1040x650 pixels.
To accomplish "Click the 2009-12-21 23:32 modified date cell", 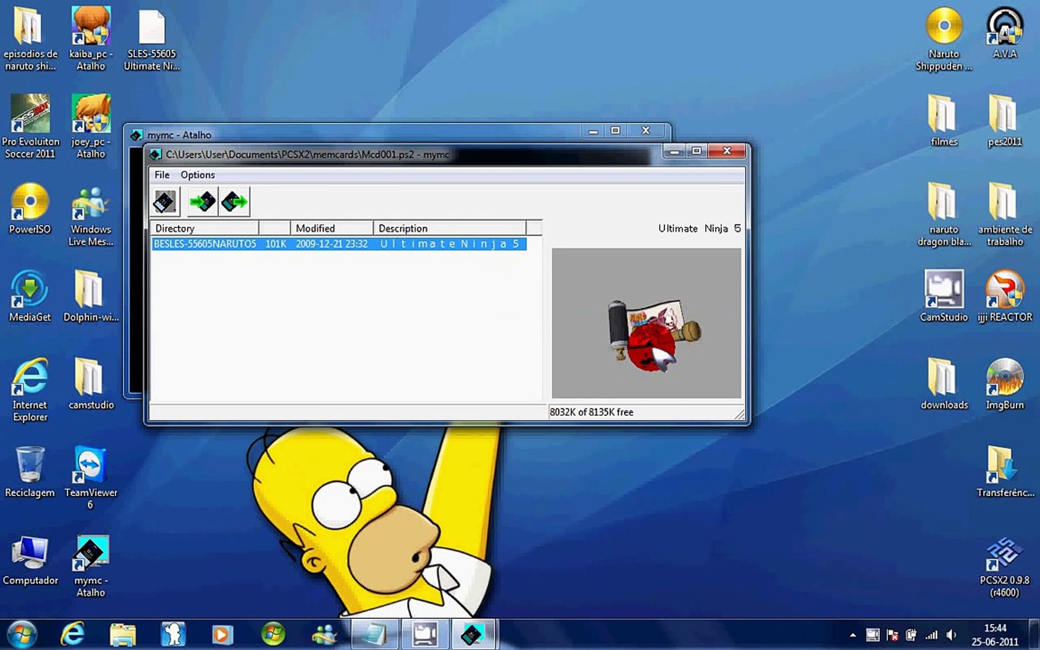I will pos(332,244).
